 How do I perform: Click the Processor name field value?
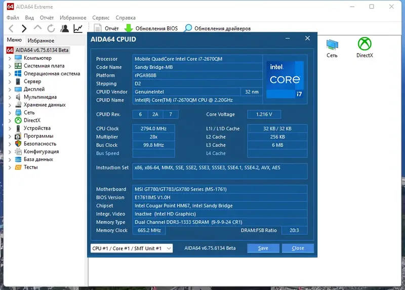(197, 59)
